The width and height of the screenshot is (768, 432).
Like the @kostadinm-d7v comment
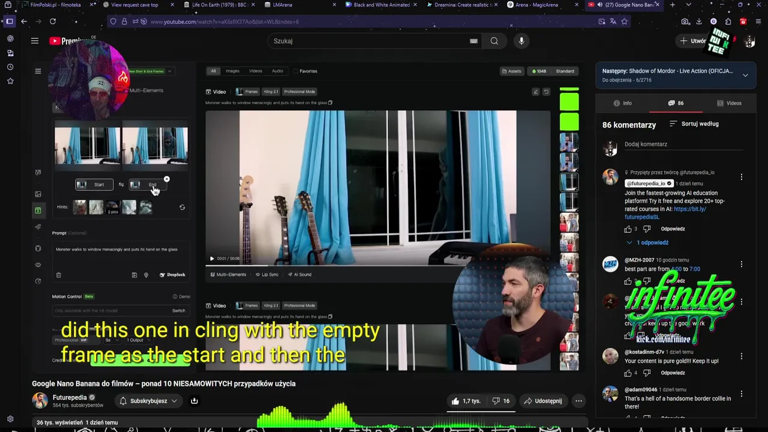(x=628, y=373)
